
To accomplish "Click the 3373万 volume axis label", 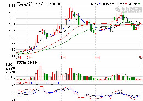I will (x=10, y=69).
